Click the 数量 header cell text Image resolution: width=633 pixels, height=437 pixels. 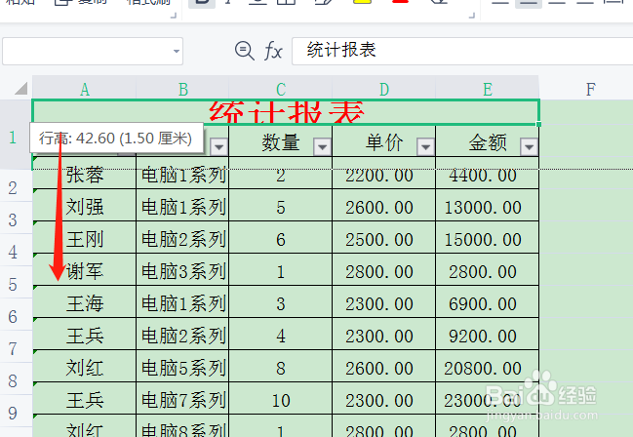(281, 142)
